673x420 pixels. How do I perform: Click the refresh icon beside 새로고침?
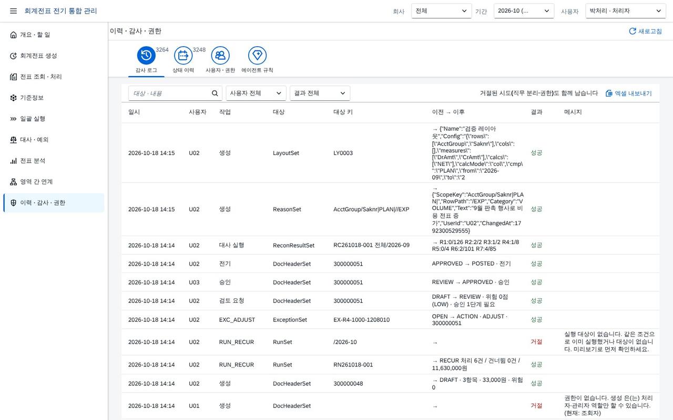tap(633, 31)
